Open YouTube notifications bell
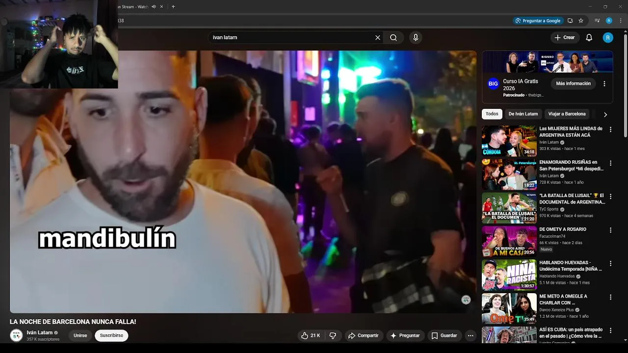 click(x=589, y=37)
